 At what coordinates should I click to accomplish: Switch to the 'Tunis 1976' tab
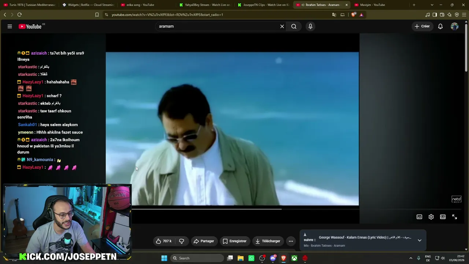(29, 5)
